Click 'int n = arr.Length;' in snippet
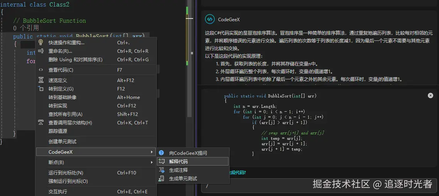Image resolution: width=439 pixels, height=196 pixels. [x=255, y=107]
